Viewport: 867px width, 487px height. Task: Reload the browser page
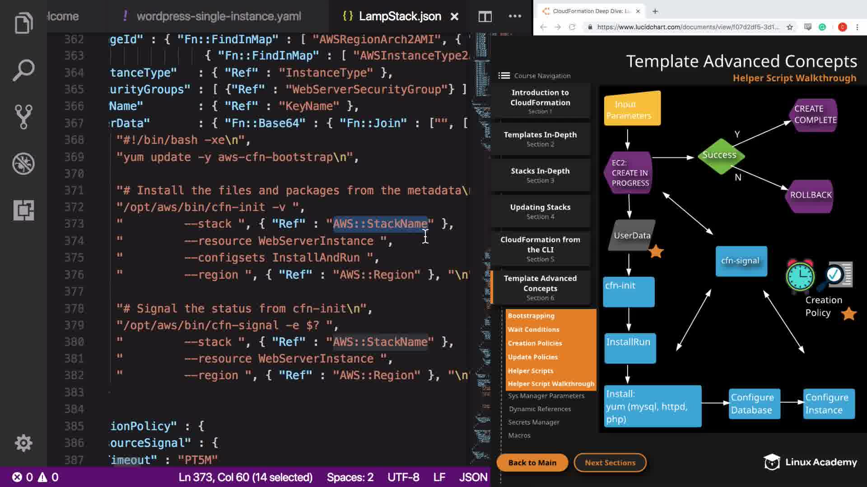tap(572, 27)
